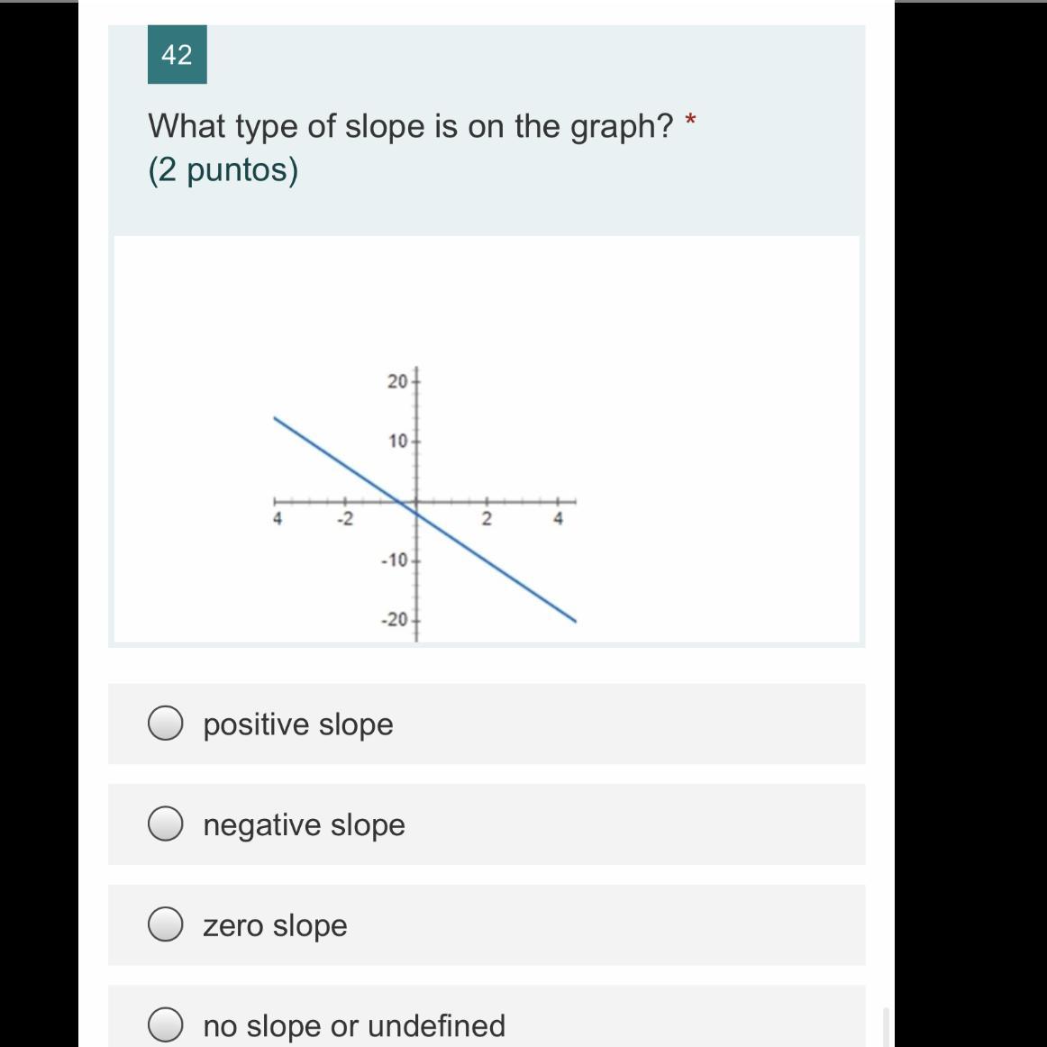This screenshot has height=1047, width=1047.
Task: Select the "positive slope" radio button
Action: point(166,724)
